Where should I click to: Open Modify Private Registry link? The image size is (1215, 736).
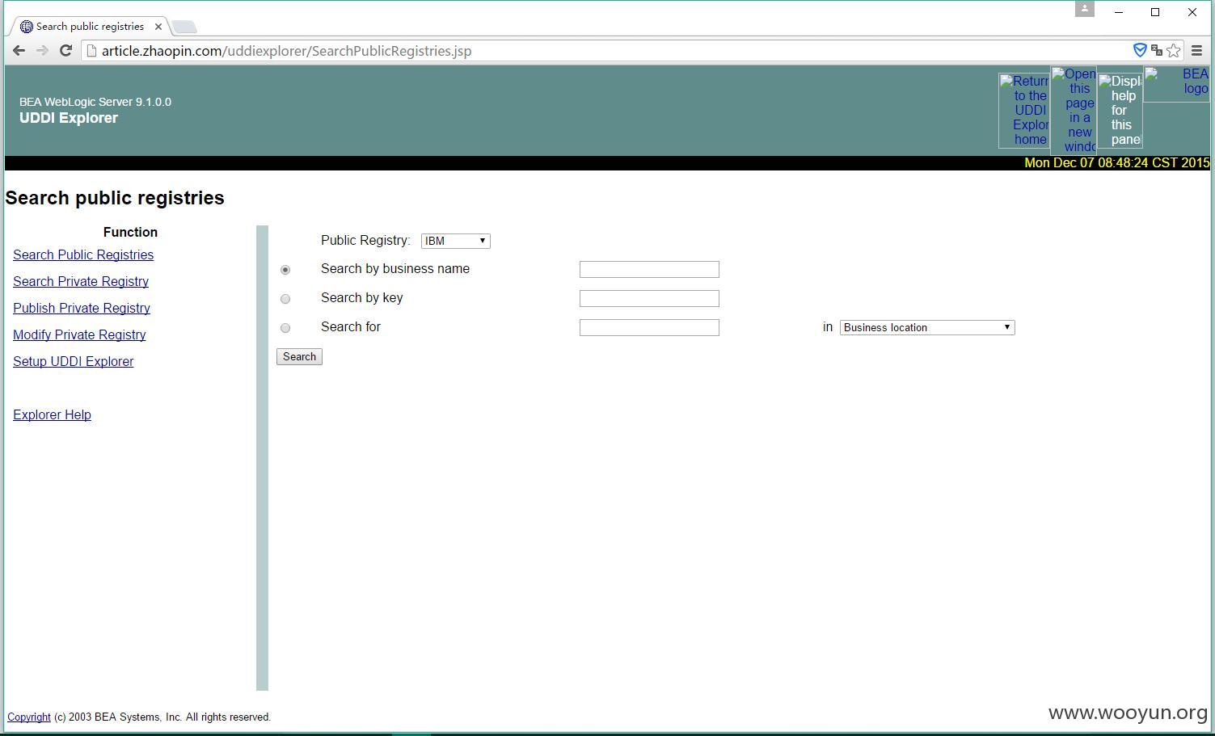pyautogui.click(x=79, y=334)
